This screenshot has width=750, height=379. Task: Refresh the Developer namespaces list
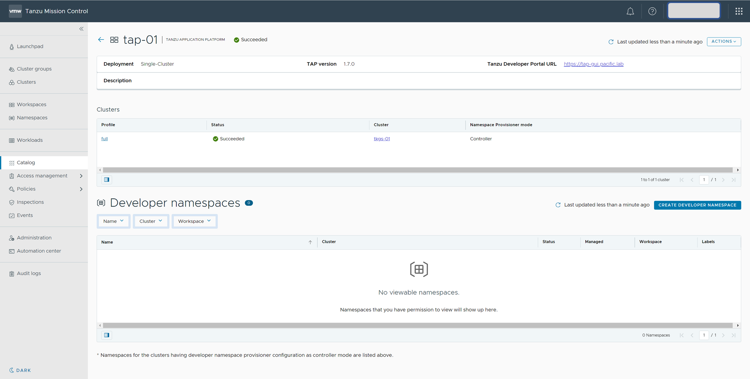pyautogui.click(x=558, y=205)
